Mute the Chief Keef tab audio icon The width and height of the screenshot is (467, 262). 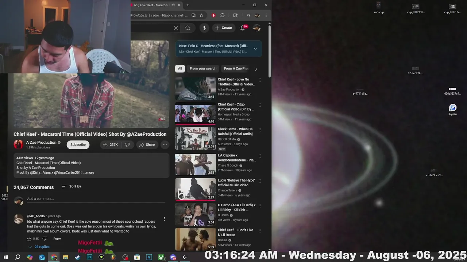pyautogui.click(x=173, y=5)
